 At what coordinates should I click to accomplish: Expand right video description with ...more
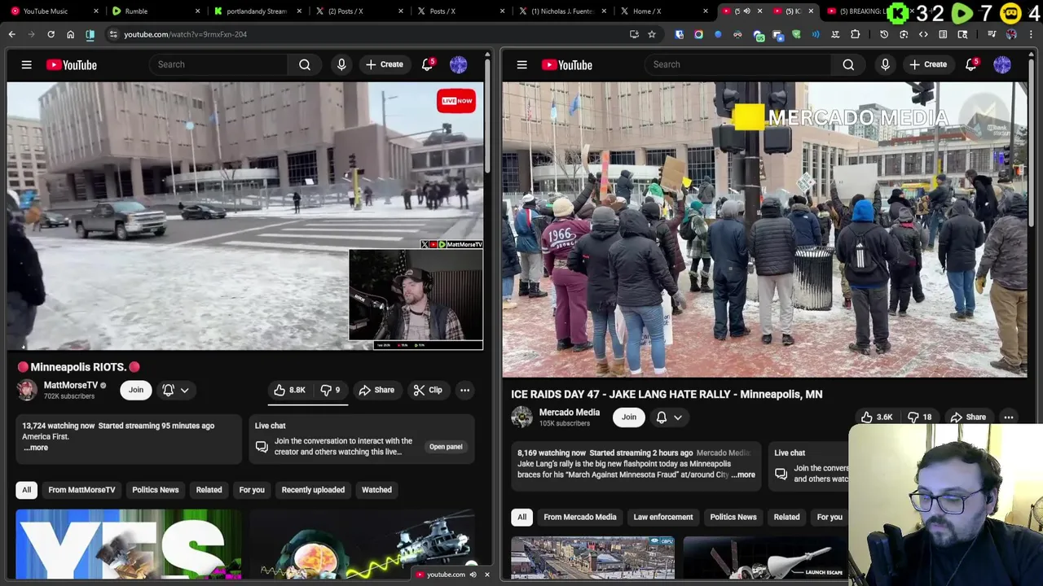(743, 474)
